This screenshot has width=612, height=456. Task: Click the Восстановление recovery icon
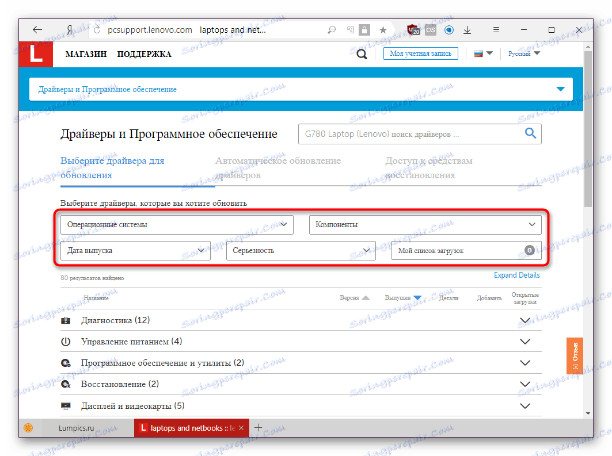[x=66, y=384]
